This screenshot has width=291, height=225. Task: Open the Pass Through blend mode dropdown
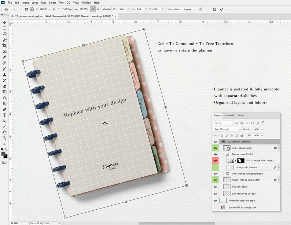click(x=227, y=129)
